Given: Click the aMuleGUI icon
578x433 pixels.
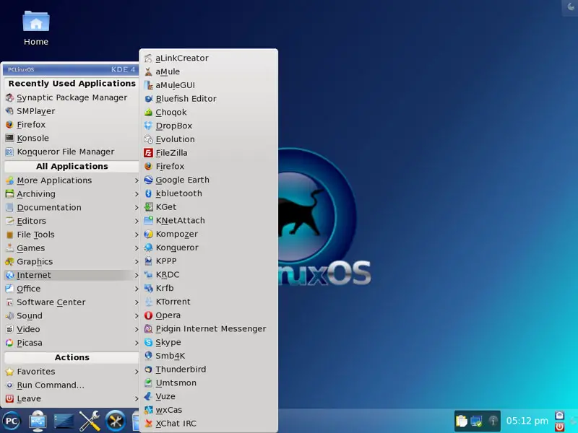Looking at the screenshot, I should [148, 85].
